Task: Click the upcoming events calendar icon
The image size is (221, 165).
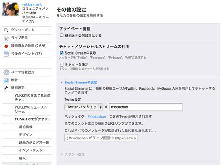Action: [x=6, y=54]
